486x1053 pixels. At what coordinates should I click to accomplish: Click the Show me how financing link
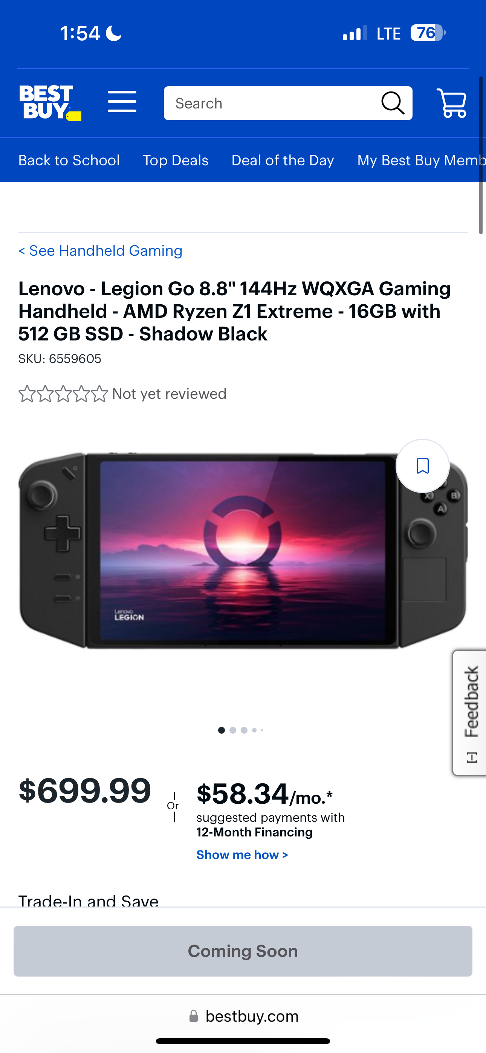pyautogui.click(x=242, y=855)
